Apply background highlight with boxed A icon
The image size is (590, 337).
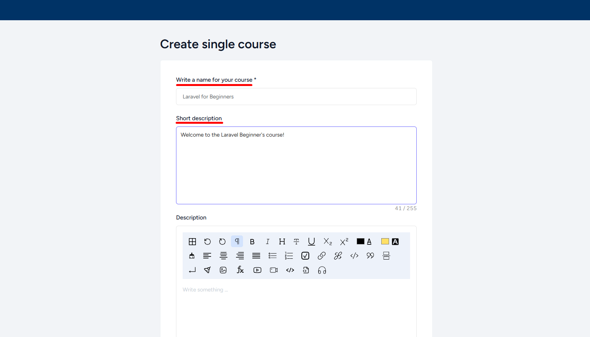click(395, 242)
